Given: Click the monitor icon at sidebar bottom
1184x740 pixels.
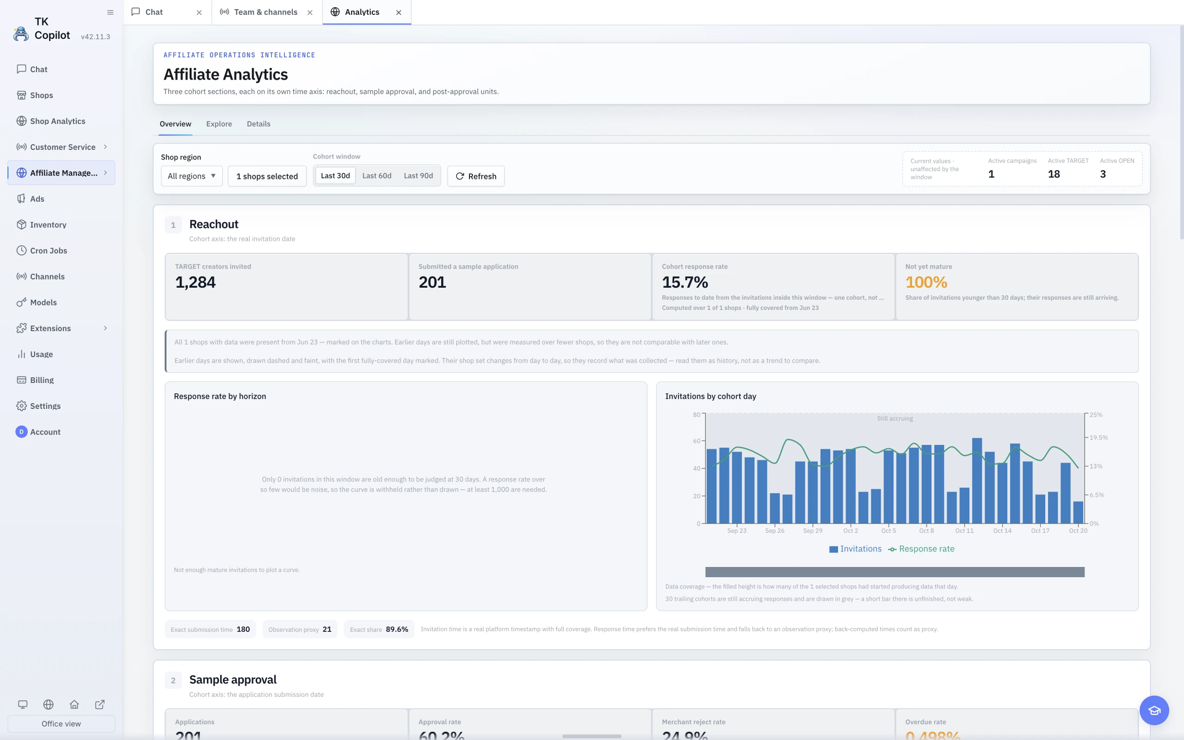Looking at the screenshot, I should tap(23, 704).
